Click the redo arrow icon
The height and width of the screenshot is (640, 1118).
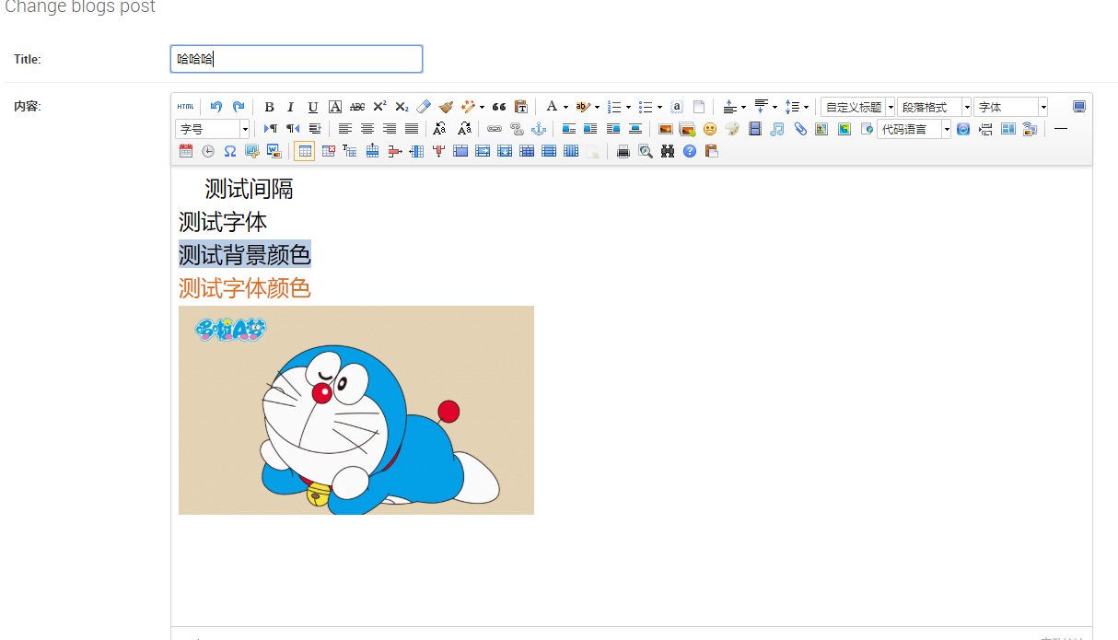click(x=239, y=107)
